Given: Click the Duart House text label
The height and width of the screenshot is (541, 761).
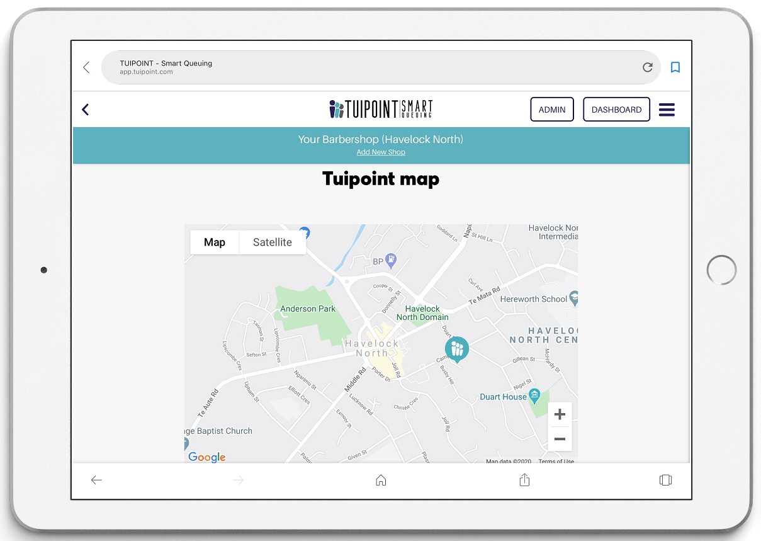Looking at the screenshot, I should pyautogui.click(x=504, y=397).
